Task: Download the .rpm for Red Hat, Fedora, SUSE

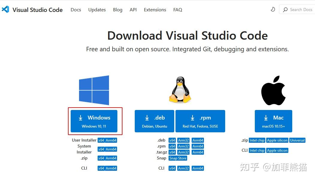Action: [x=200, y=121]
